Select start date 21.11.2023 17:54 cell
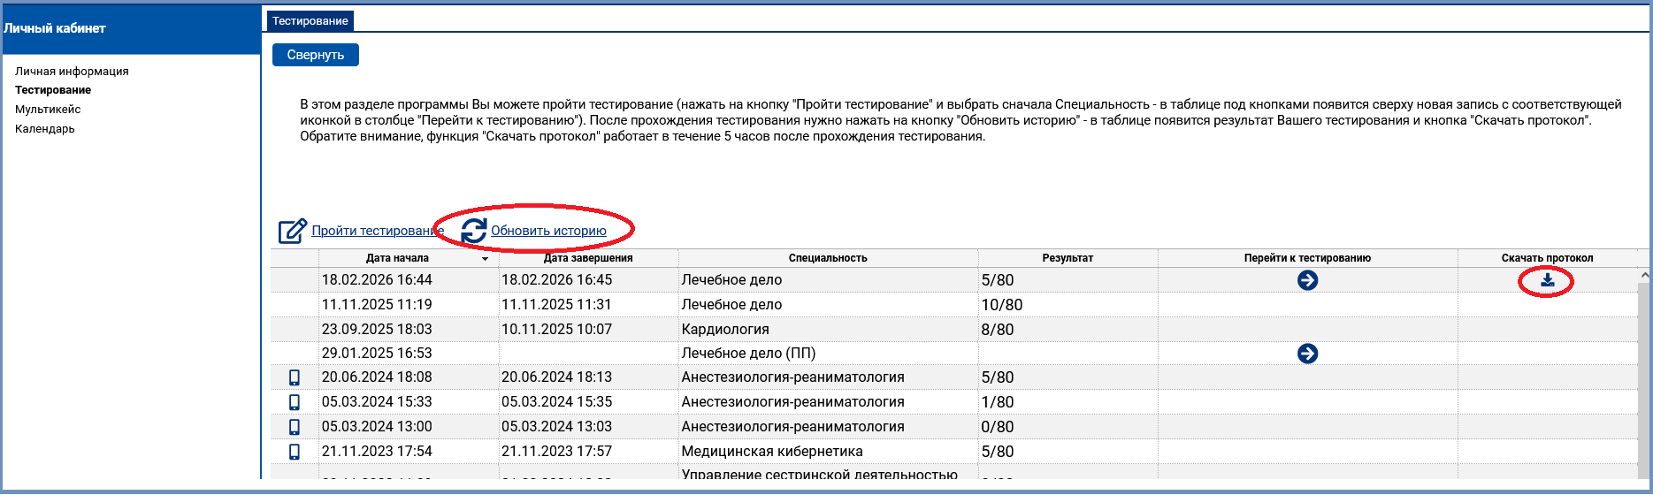Image resolution: width=1653 pixels, height=495 pixels. click(x=409, y=452)
